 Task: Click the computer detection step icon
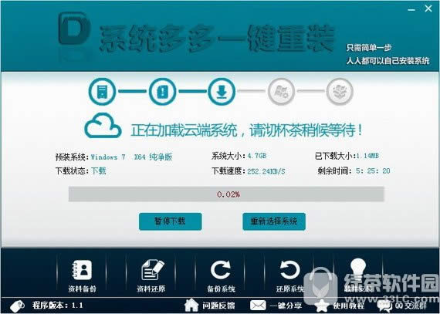pos(102,91)
